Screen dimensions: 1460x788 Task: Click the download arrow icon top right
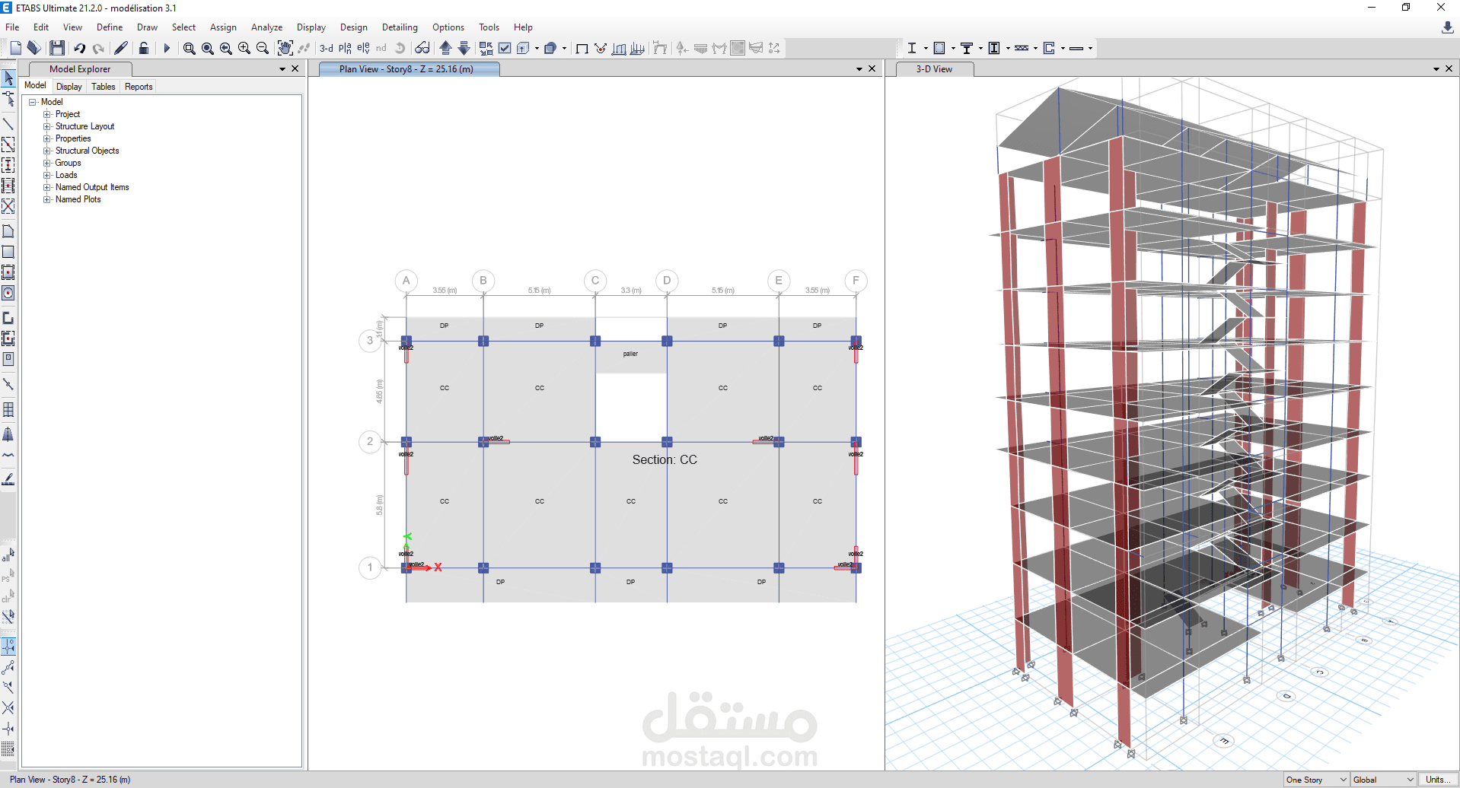pos(1447,27)
